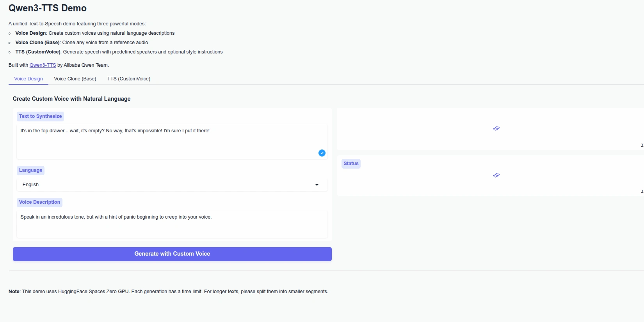Open the TTS (CustomVoice) tab
The height and width of the screenshot is (322, 644).
pos(129,79)
